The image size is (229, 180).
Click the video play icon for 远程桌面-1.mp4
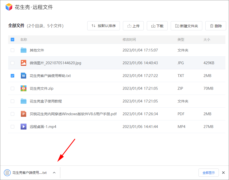pos(23,126)
